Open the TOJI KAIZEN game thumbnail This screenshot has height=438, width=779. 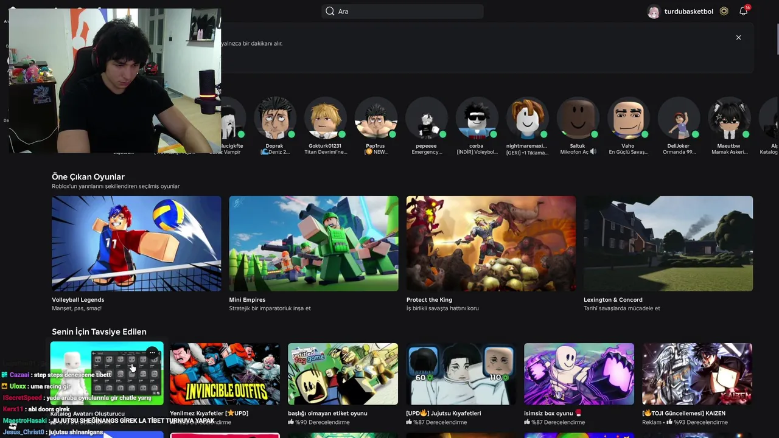pos(697,374)
